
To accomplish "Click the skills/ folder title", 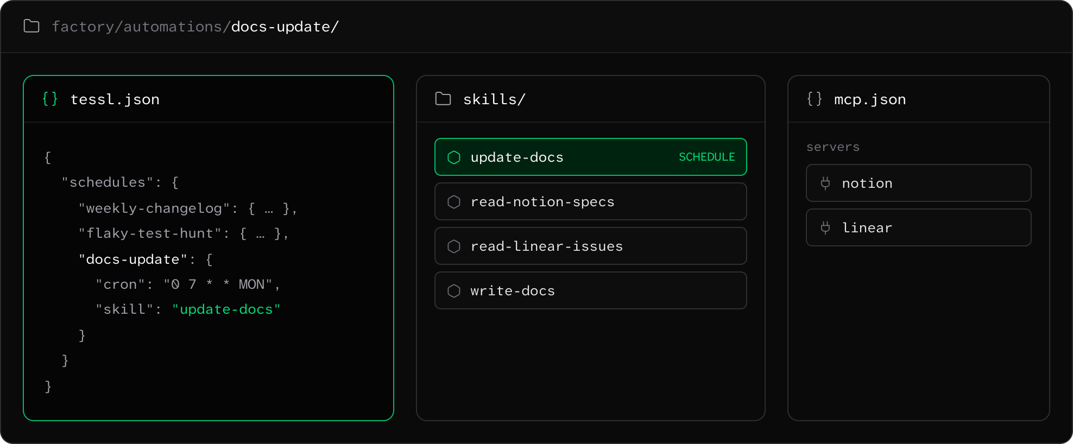I will click(x=494, y=99).
